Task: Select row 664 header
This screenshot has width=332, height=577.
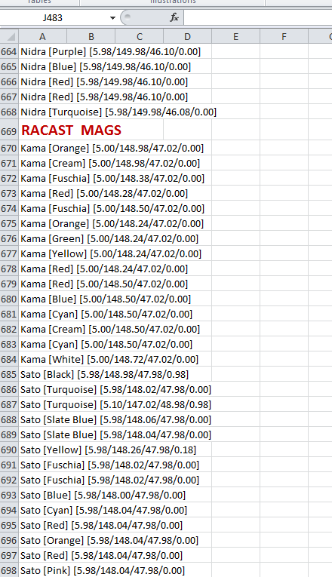Action: pos(9,51)
